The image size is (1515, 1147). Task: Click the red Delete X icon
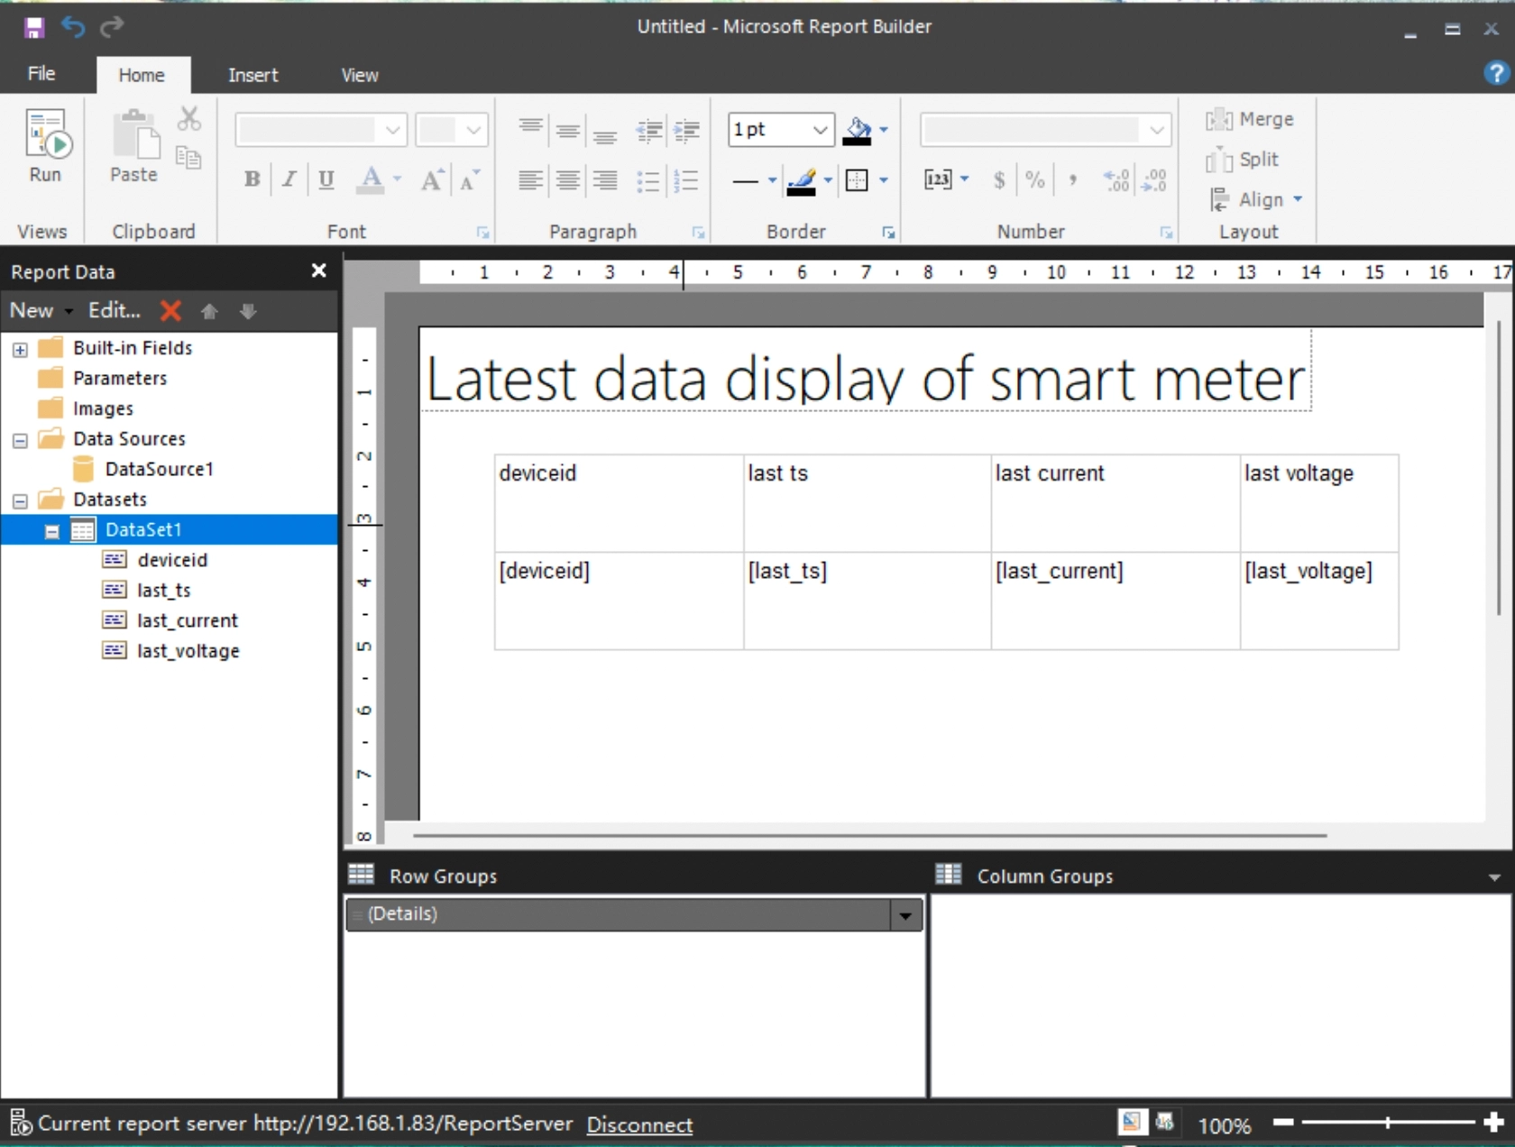(x=170, y=311)
